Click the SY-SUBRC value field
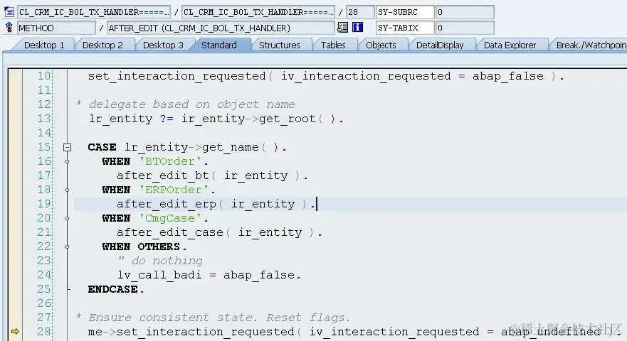This screenshot has height=341, width=627. [x=465, y=12]
